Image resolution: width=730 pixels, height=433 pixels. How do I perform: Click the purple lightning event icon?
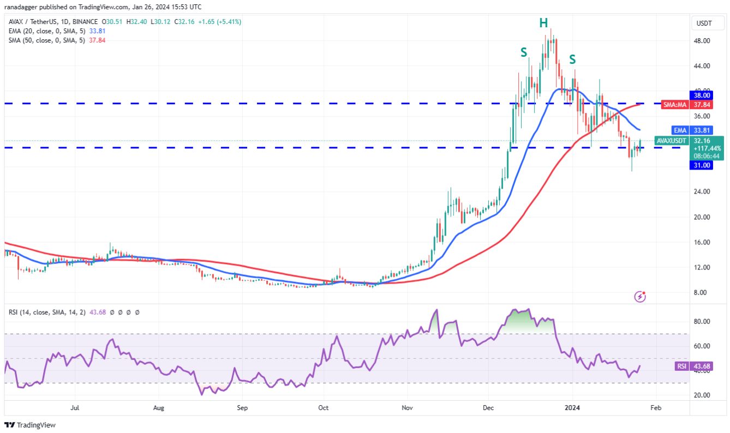[641, 297]
